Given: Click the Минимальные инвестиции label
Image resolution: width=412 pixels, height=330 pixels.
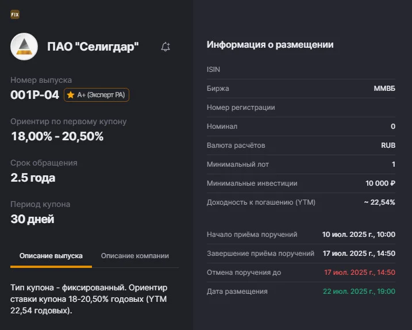Looking at the screenshot, I should click(252, 183).
